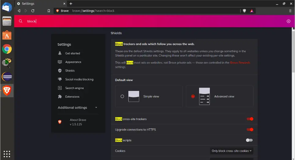Bookmark this page with the bookmark icon
Screen dimensions: 295x160
click(49, 11)
